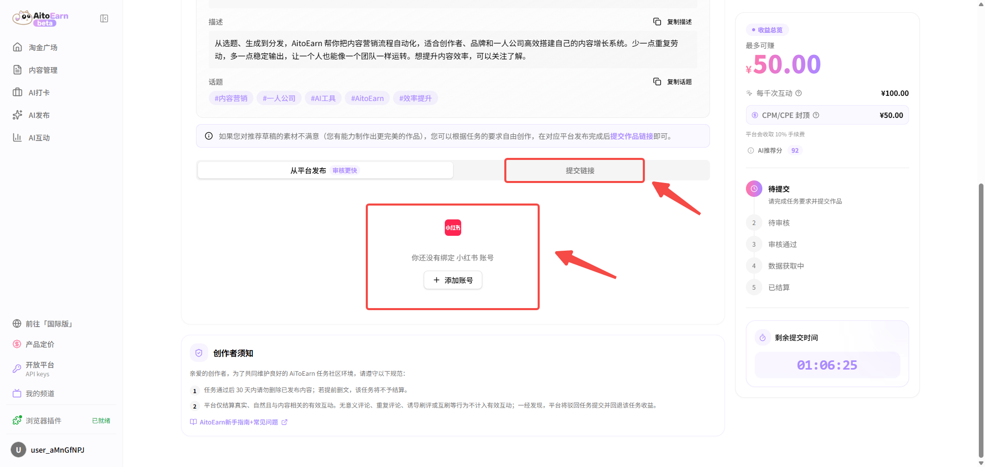Click the 已就绪 plugin status
This screenshot has width=985, height=467.
point(101,420)
